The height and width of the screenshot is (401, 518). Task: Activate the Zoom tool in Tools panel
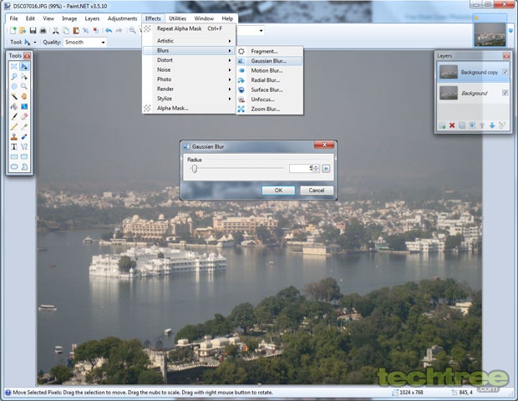click(x=24, y=87)
